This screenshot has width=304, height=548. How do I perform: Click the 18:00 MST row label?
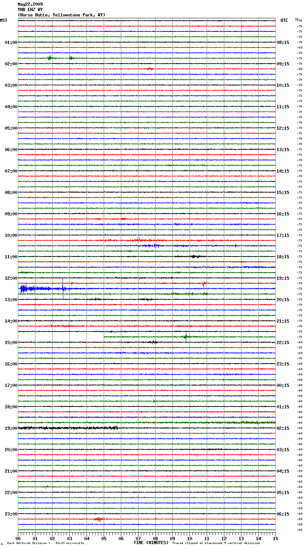11,407
